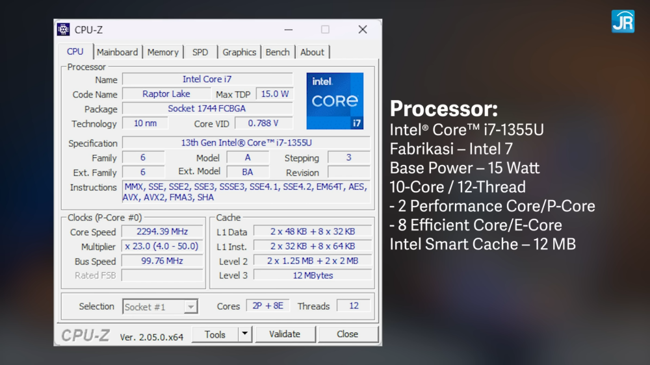The image size is (650, 365).
Task: Click the Core VID value 0.788 V
Action: [x=264, y=123]
